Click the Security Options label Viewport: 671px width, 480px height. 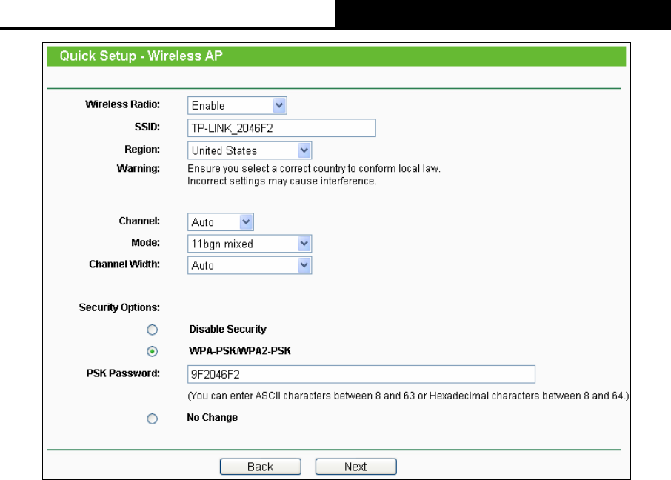point(119,307)
